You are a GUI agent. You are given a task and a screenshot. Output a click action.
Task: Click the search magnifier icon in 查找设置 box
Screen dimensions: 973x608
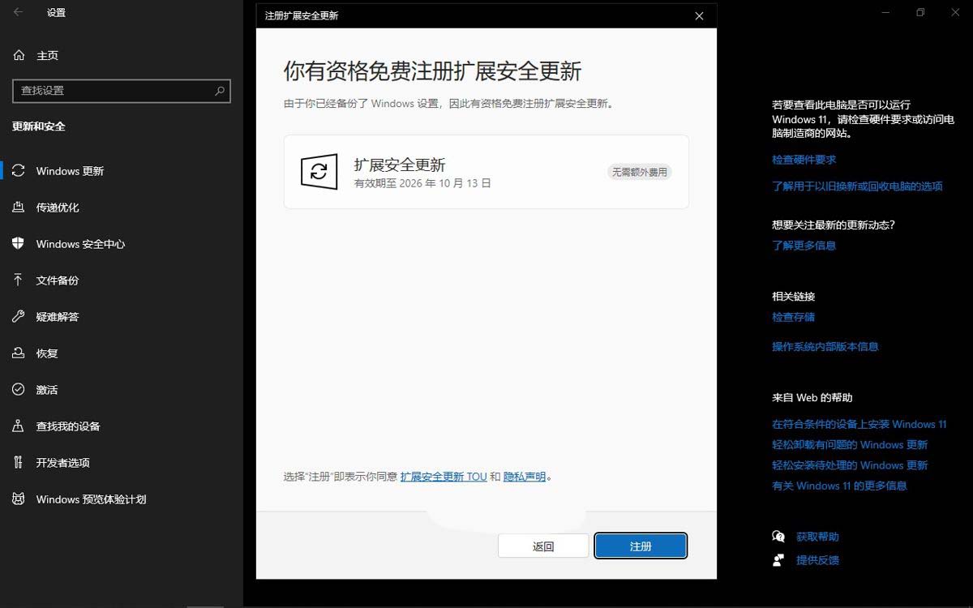coord(220,91)
